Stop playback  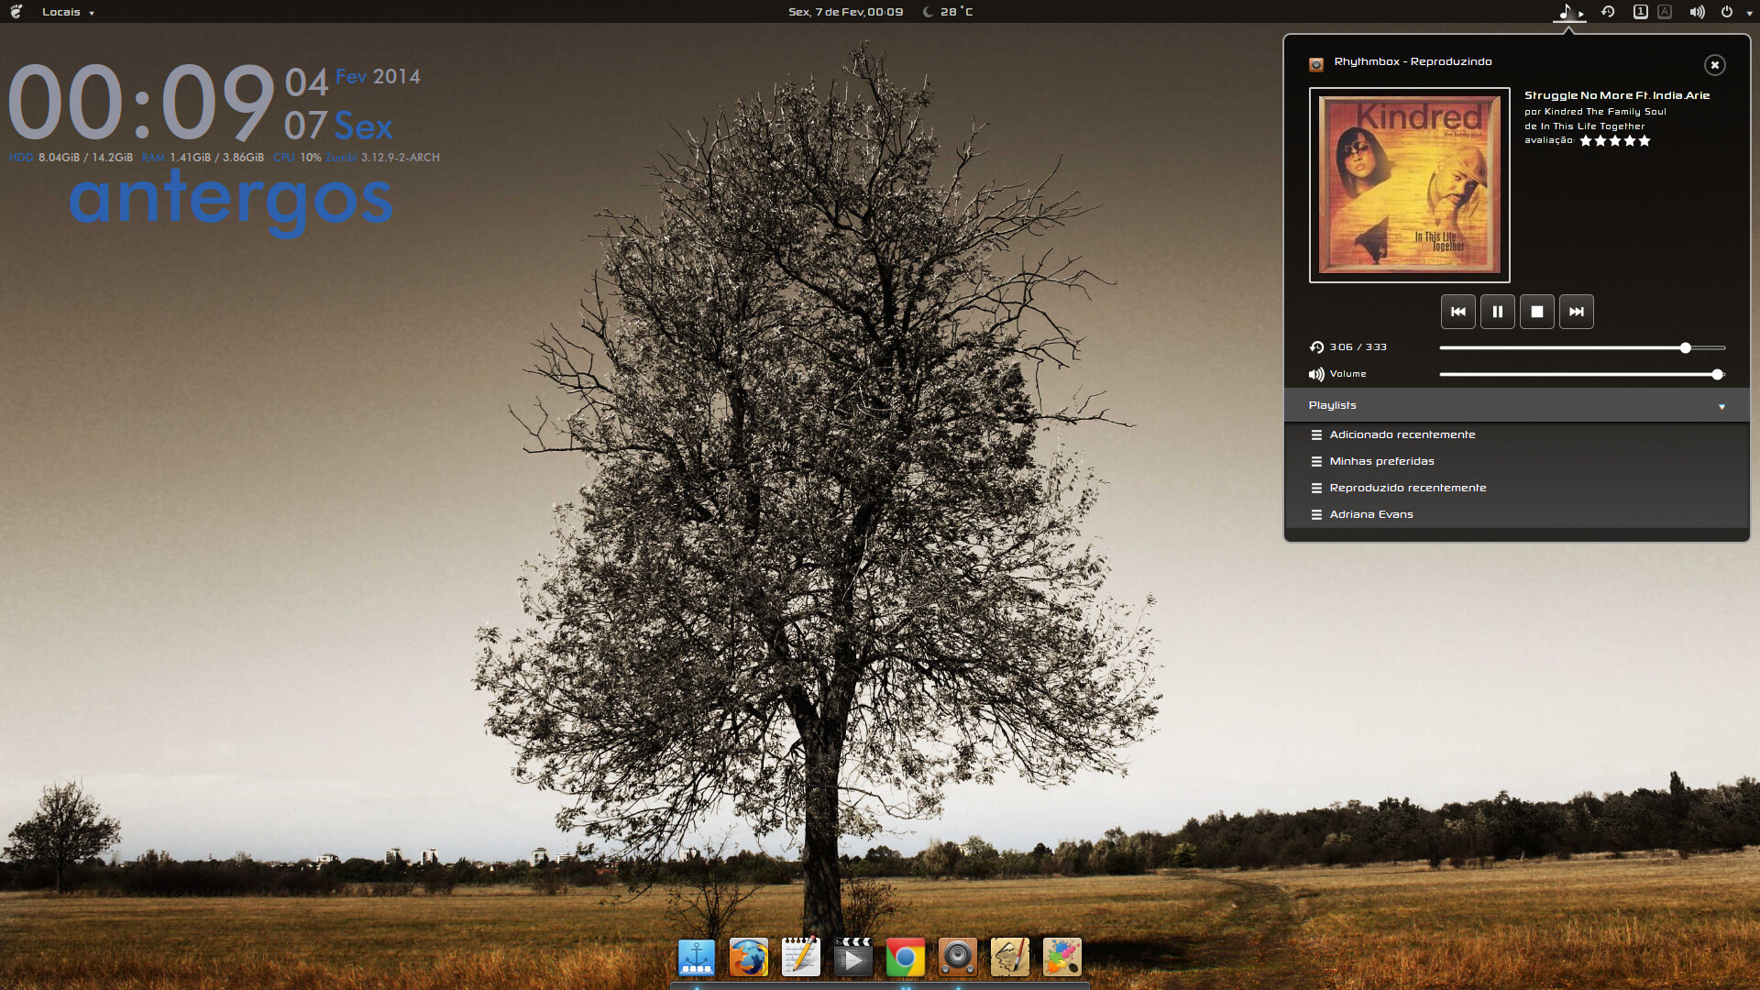(x=1537, y=312)
